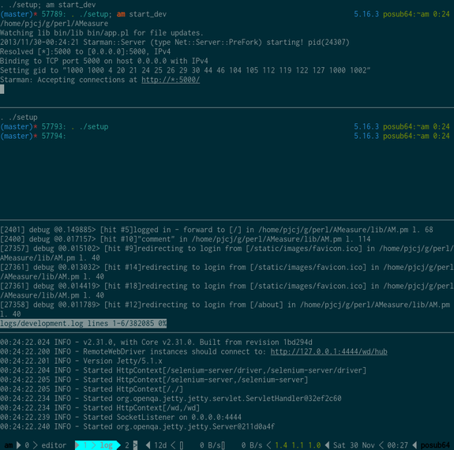
Task: Click the 'Resolved [*]:5000 to [0.0.0.0]:5000, IPv4' line
Action: pyautogui.click(x=85, y=52)
